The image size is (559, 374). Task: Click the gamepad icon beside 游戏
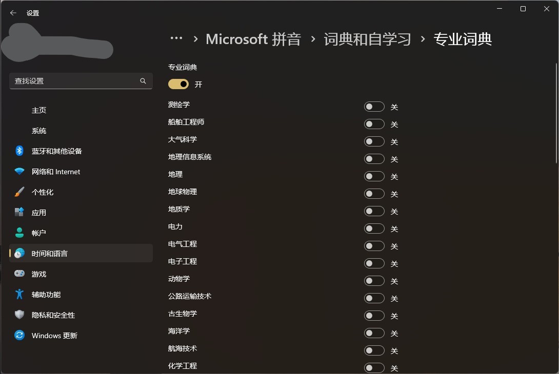[19, 274]
